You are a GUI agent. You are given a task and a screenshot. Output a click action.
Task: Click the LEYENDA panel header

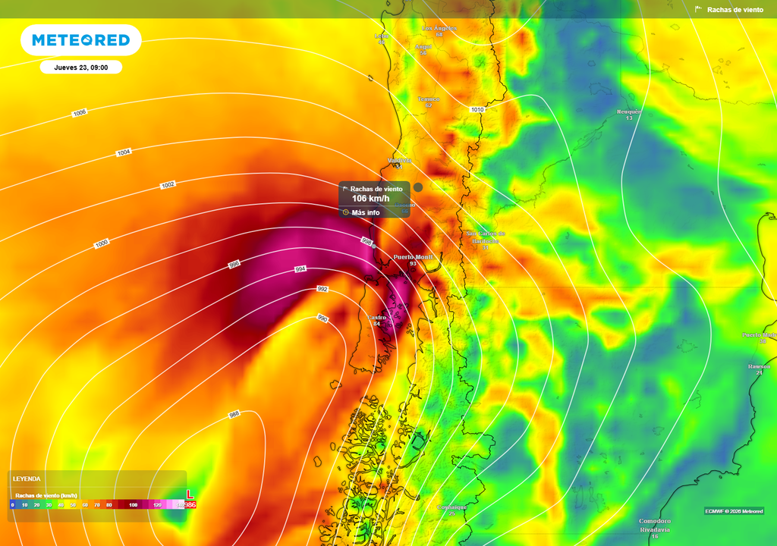point(27,479)
